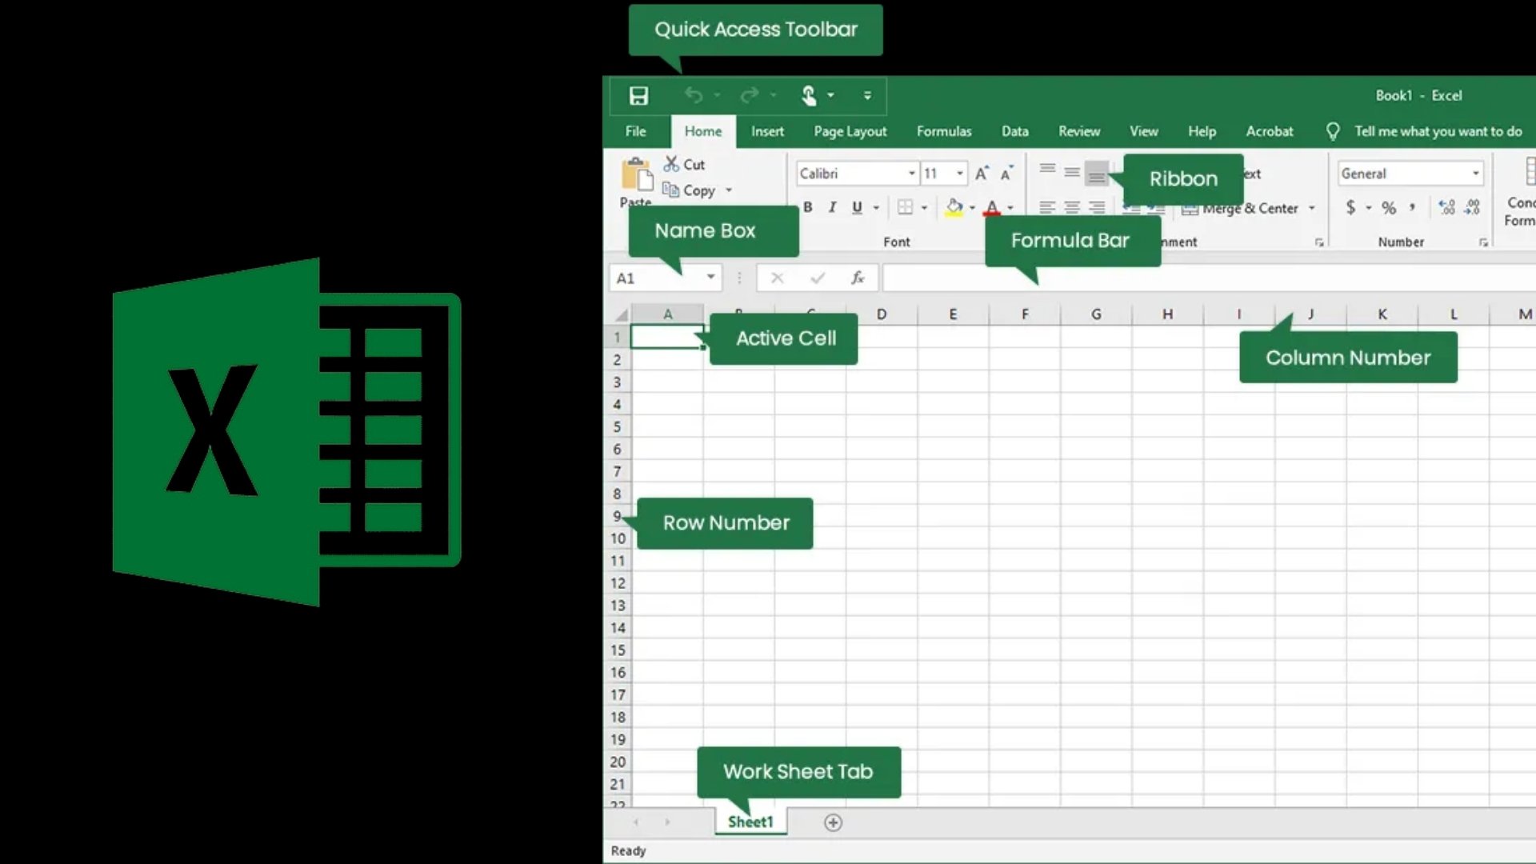Add a new sheet with plus icon
This screenshot has width=1536, height=864.
click(833, 822)
